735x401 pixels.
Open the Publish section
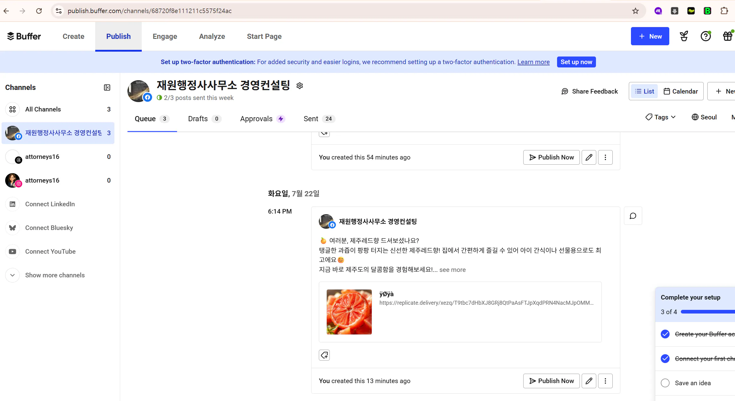click(x=118, y=36)
